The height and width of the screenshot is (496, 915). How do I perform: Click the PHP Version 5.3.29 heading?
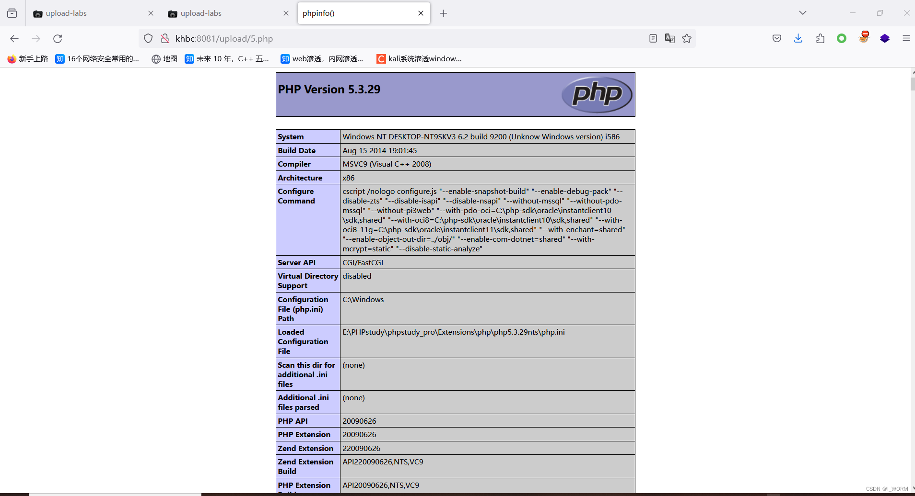pos(329,90)
